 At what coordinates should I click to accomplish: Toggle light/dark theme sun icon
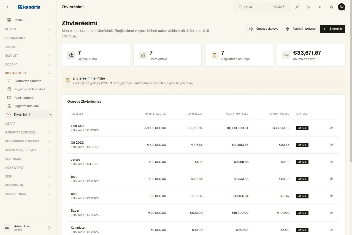[320, 7]
